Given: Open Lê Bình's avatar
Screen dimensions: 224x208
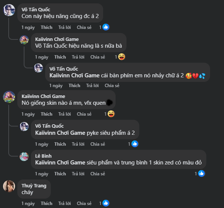Looking at the screenshot, I should tap(24, 157).
